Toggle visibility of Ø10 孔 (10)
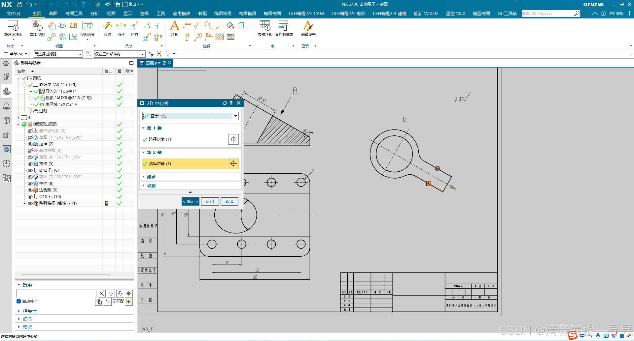The height and width of the screenshot is (341, 634). [30, 197]
